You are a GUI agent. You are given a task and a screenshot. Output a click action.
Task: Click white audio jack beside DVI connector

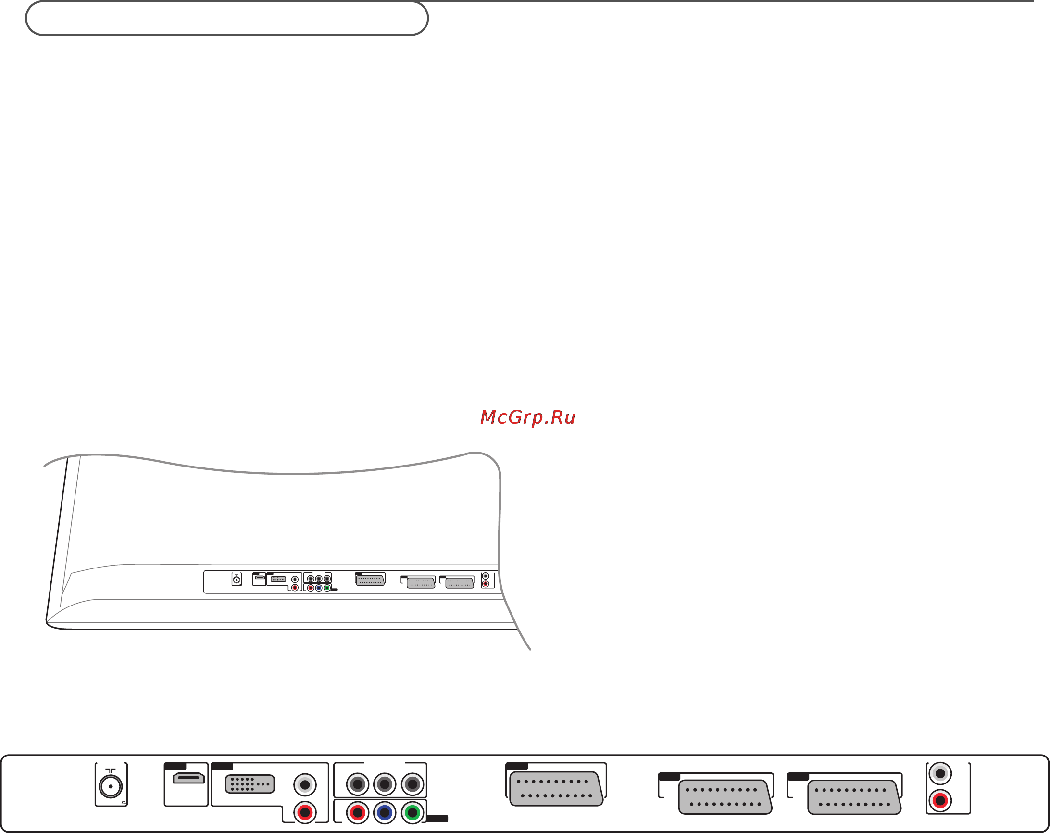tap(305, 785)
